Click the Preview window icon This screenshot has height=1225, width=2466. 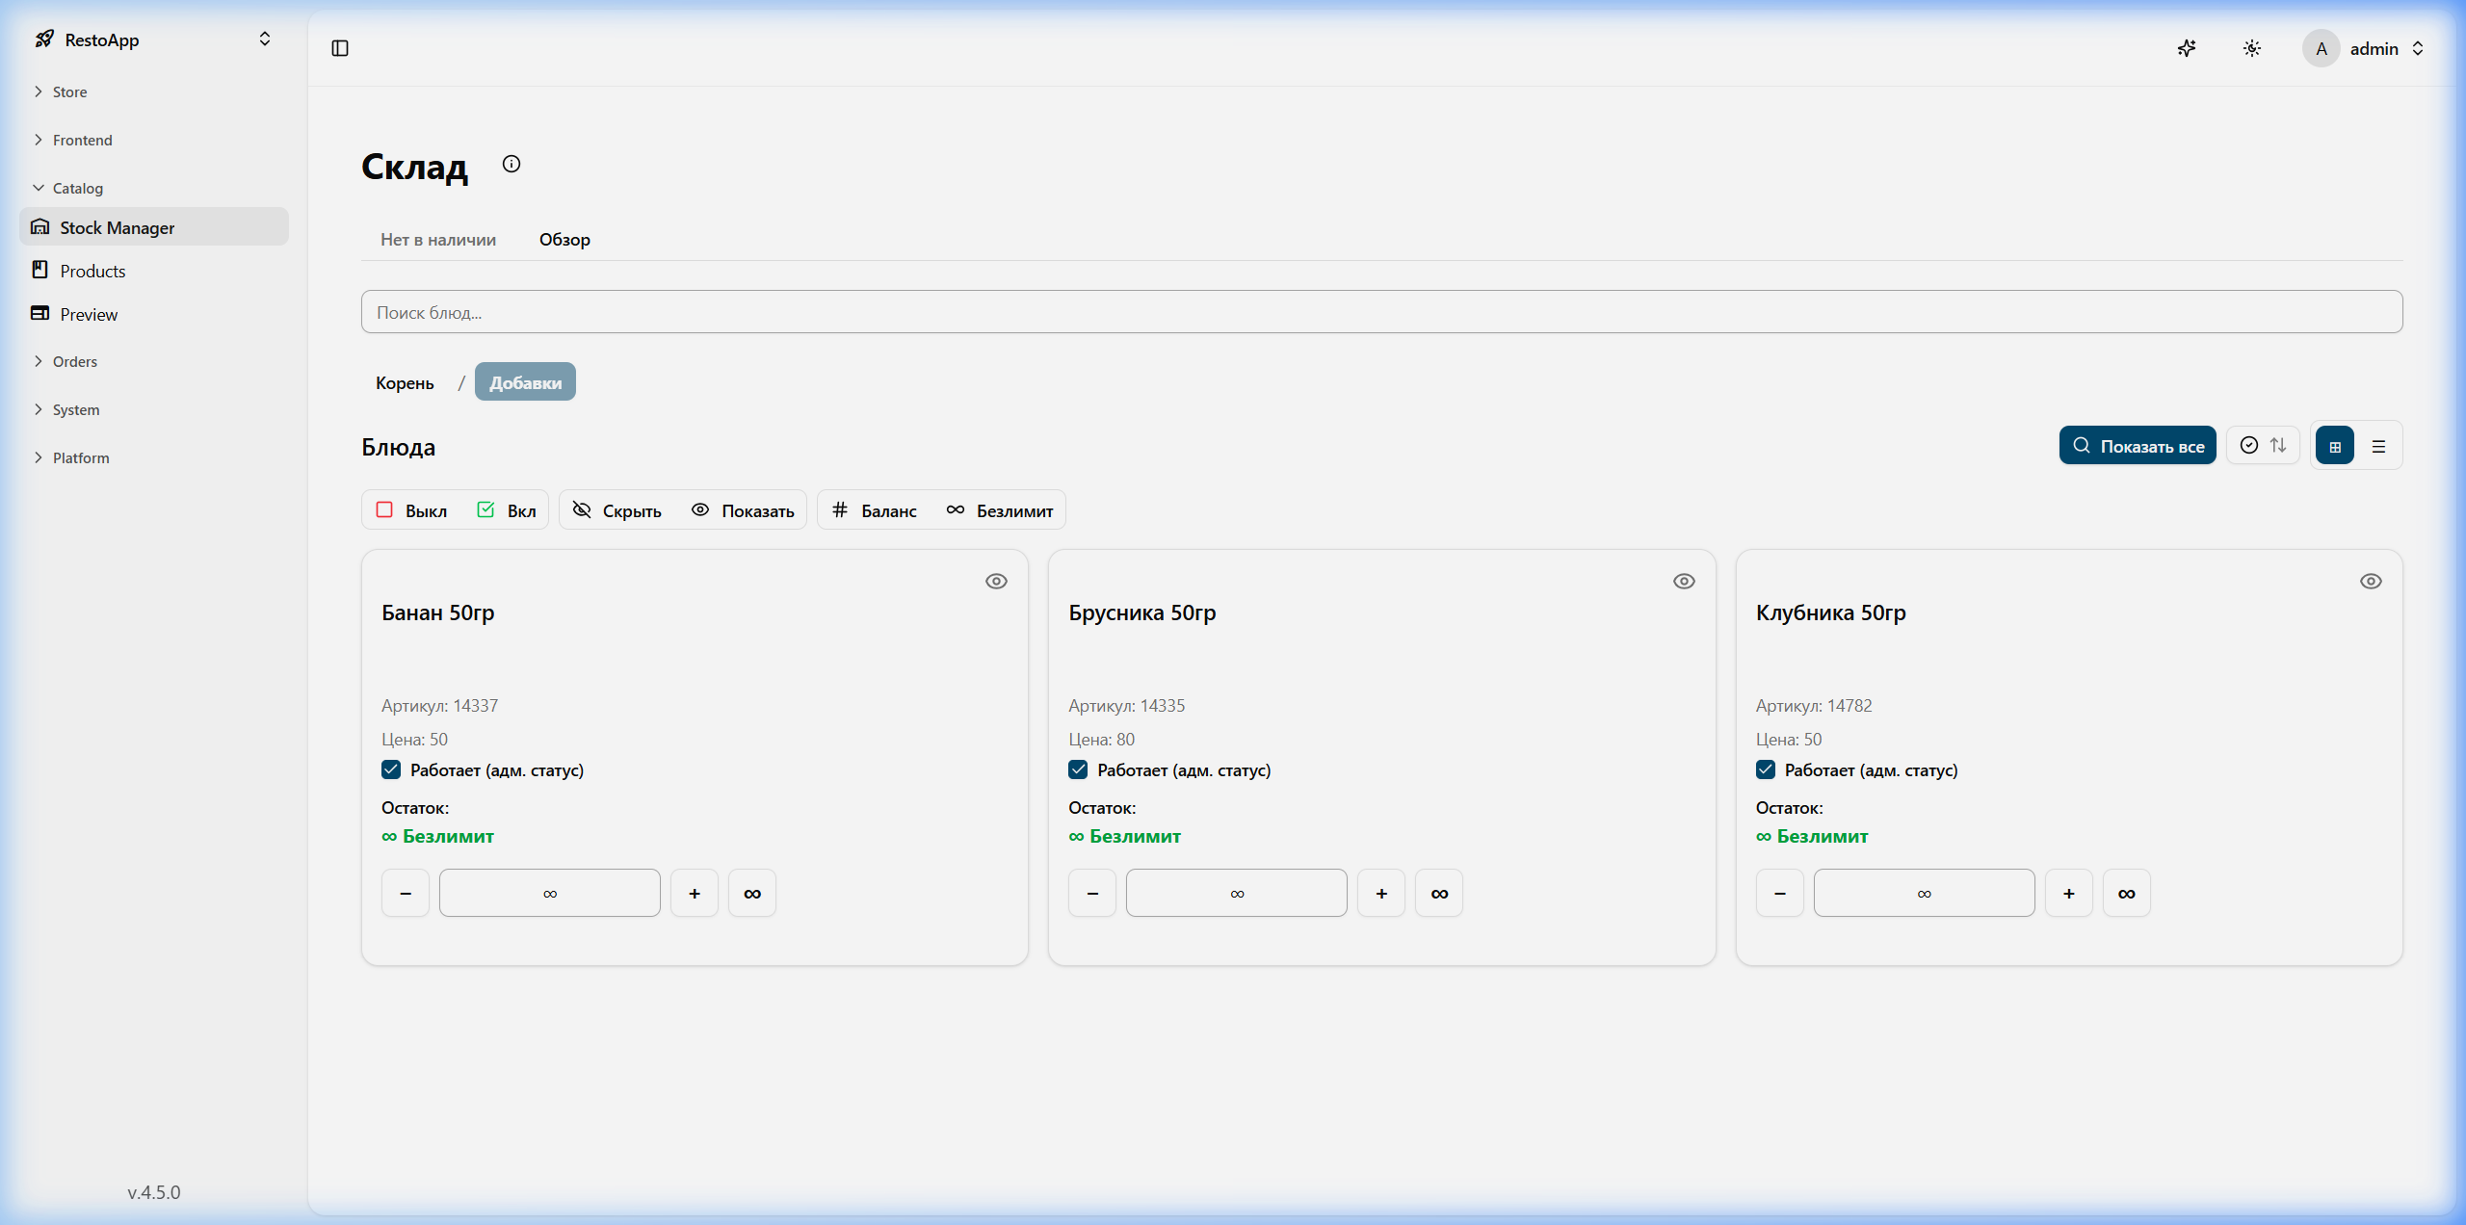point(39,313)
